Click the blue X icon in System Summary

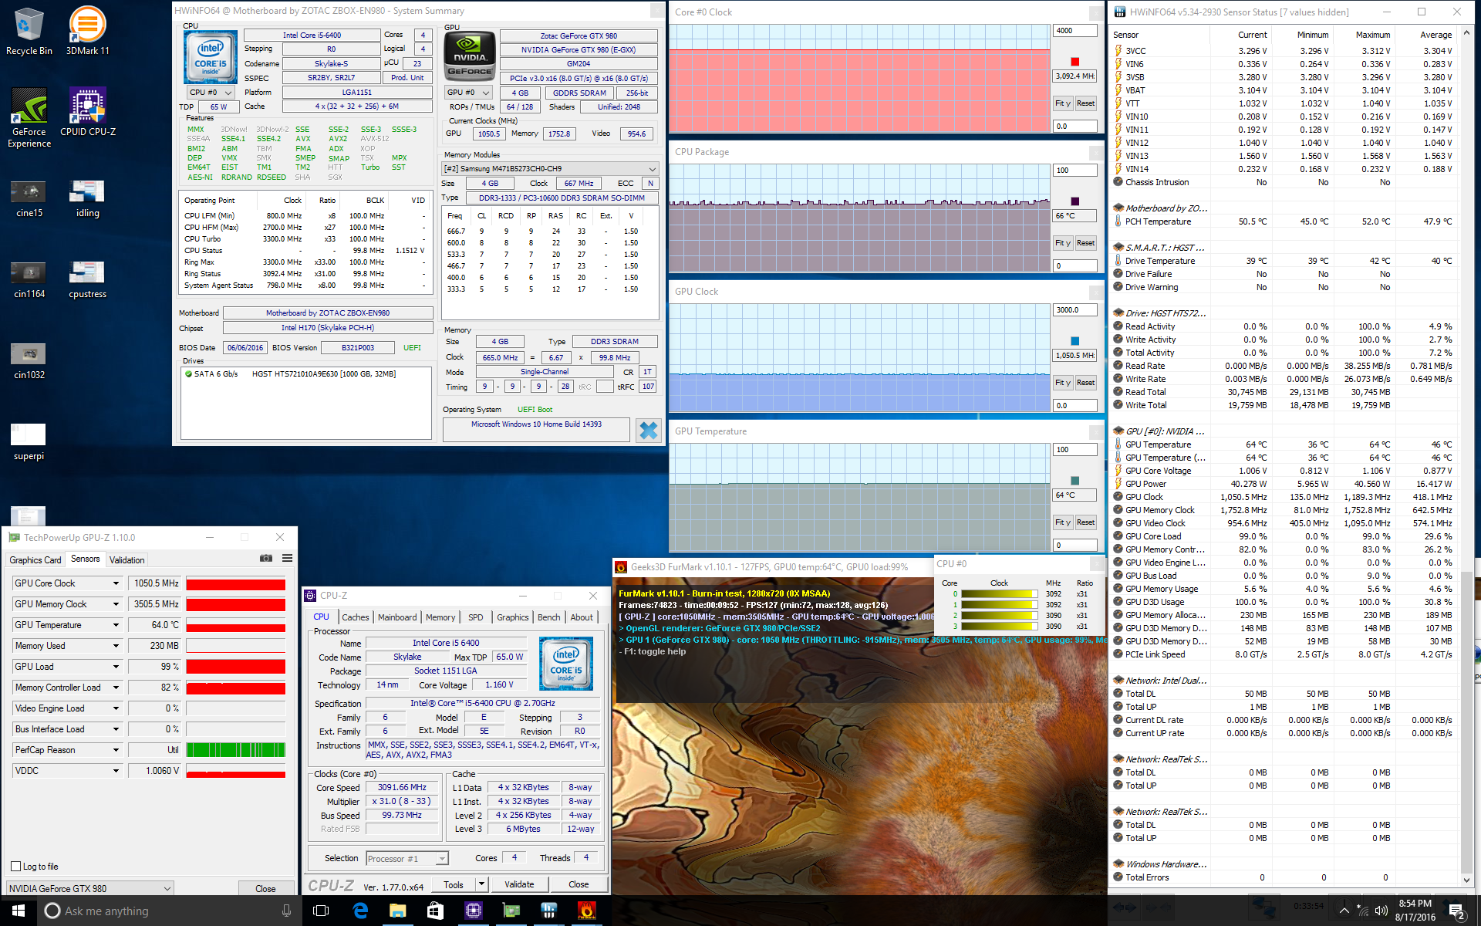(x=649, y=431)
